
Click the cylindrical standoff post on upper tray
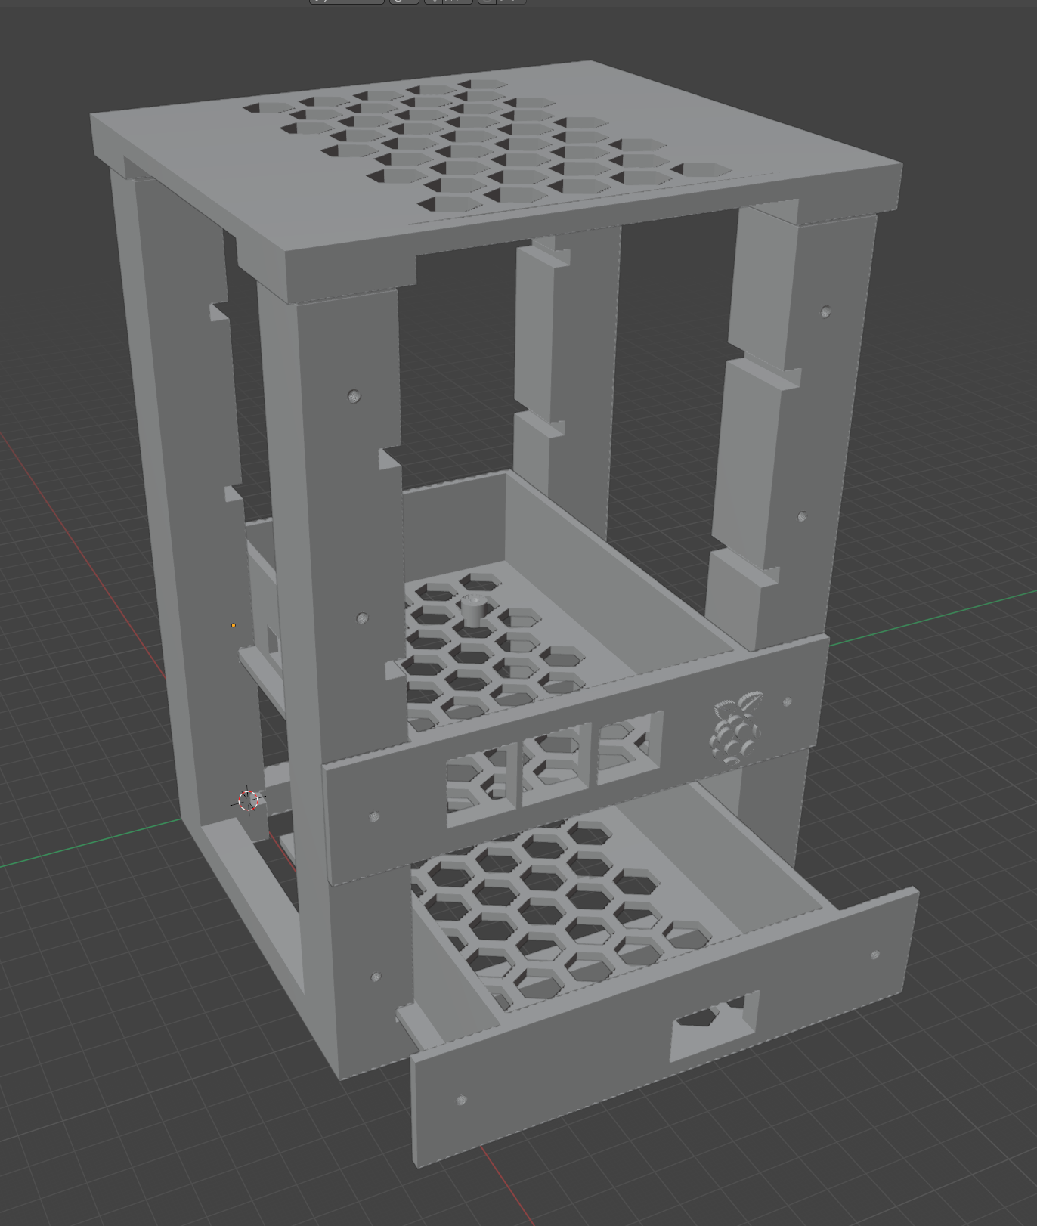[x=474, y=609]
